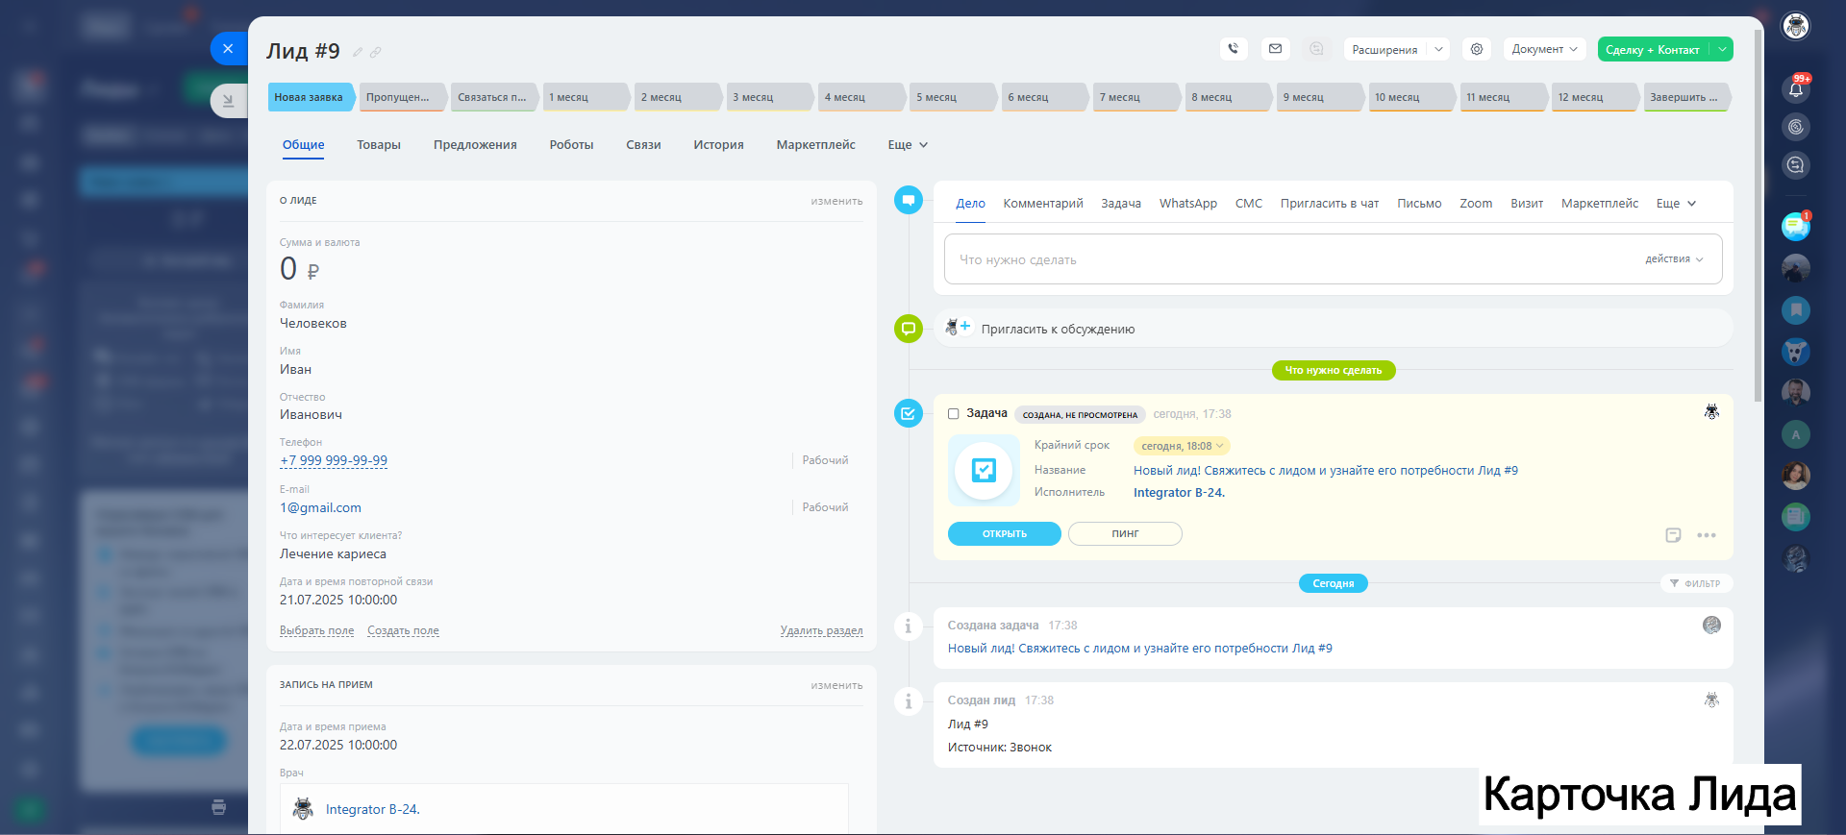Select the Комментарий tab in timeline

point(1042,204)
